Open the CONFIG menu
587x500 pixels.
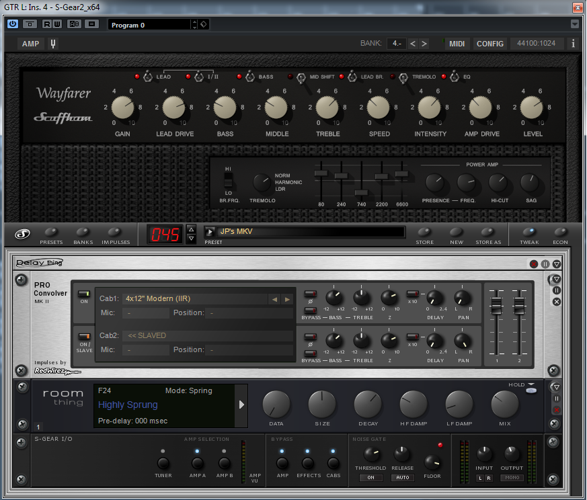[x=490, y=44]
